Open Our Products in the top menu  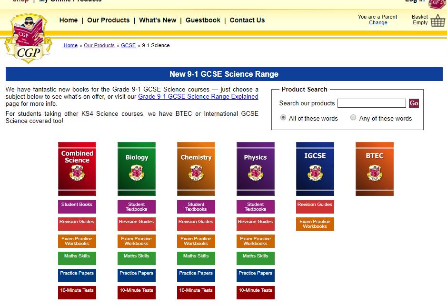tap(109, 20)
